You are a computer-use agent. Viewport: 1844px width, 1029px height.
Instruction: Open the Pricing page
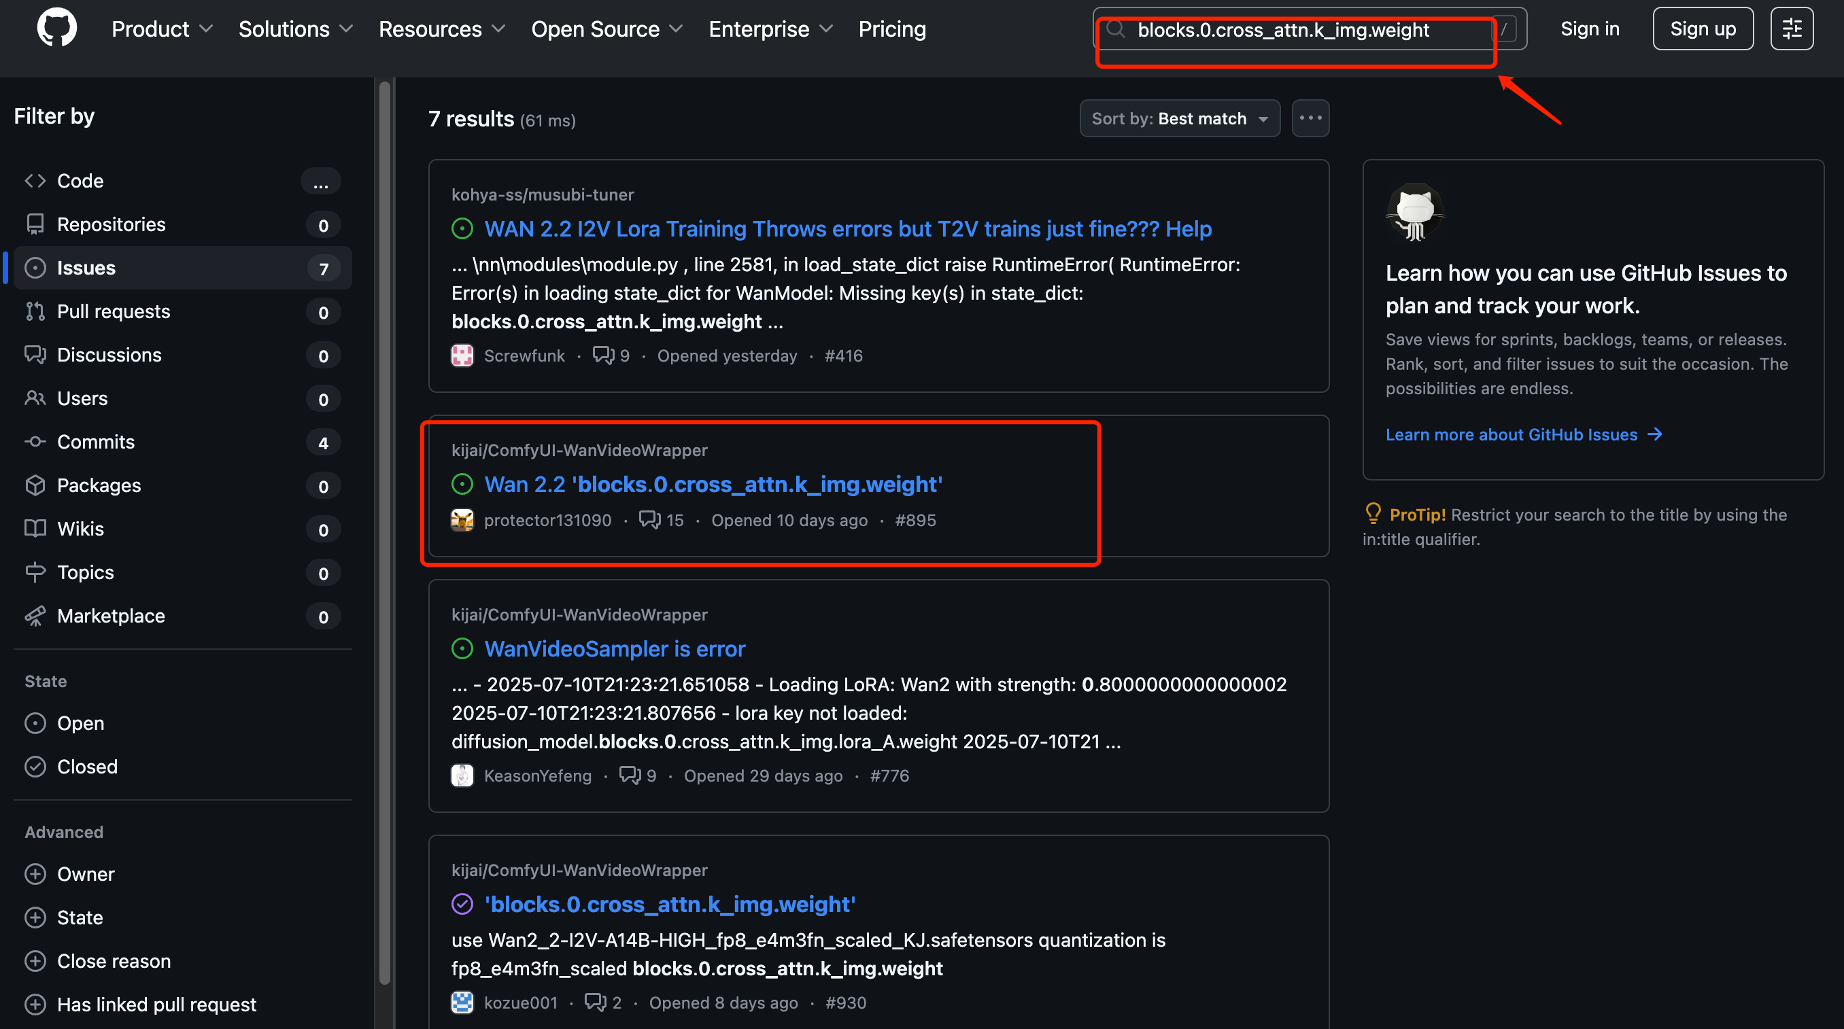[x=892, y=29]
